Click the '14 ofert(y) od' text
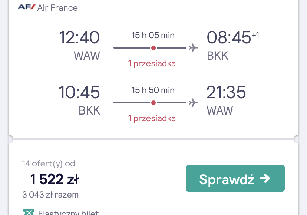This screenshot has width=307, height=215. point(49,164)
